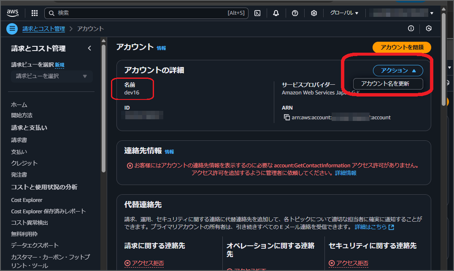454x271 pixels.
Task: Open コスト異常検出 in sidebar
Action: pyautogui.click(x=30, y=223)
